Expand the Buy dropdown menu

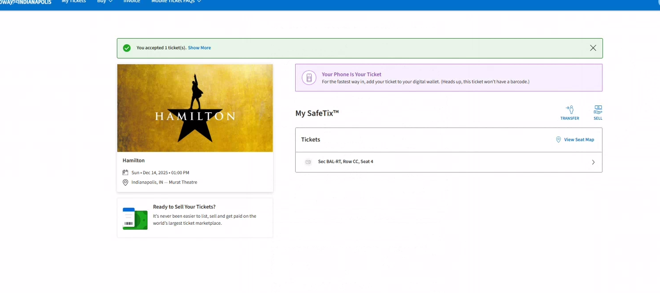click(105, 1)
